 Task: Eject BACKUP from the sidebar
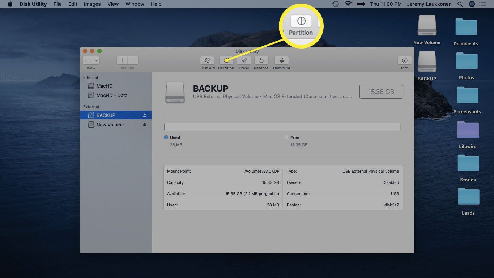coord(145,115)
